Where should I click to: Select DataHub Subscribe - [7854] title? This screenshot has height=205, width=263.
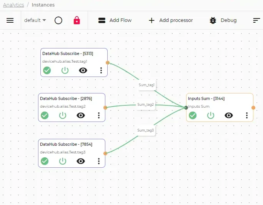pyautogui.click(x=66, y=144)
